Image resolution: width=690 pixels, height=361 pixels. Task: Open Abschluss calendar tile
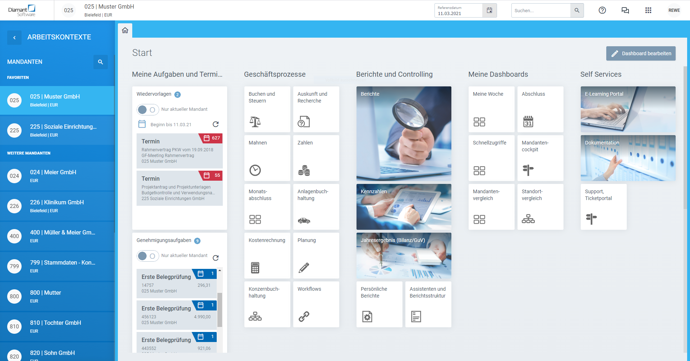[540, 109]
